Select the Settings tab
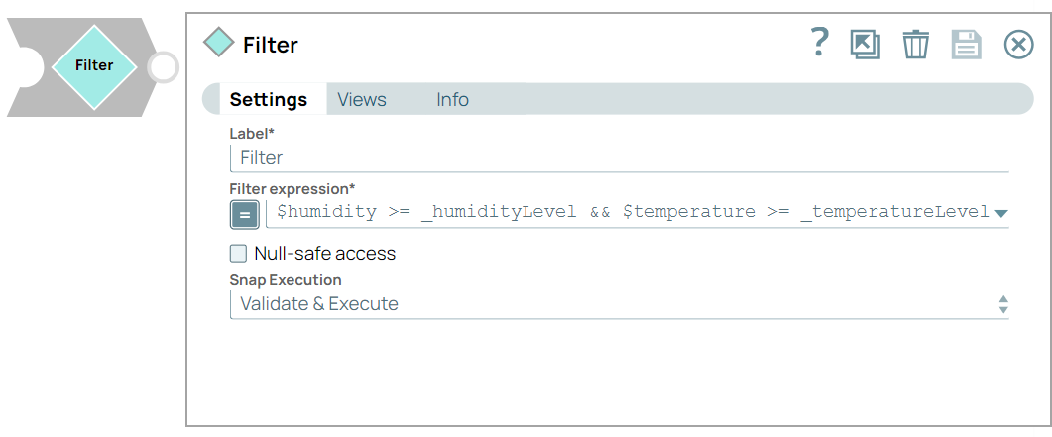This screenshot has height=437, width=1052. coord(268,100)
